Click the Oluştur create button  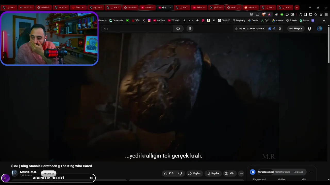pyautogui.click(x=296, y=29)
